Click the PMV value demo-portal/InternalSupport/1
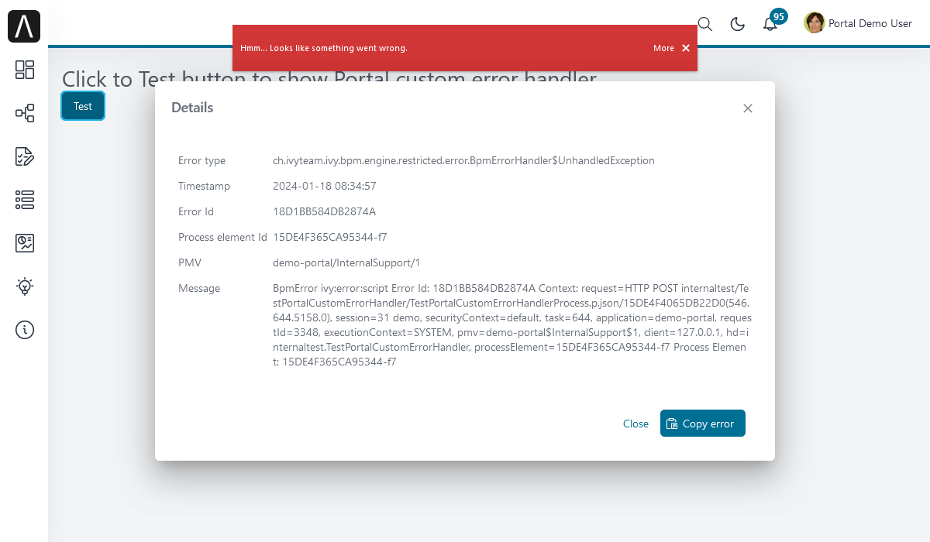Image resolution: width=930 pixels, height=542 pixels. tap(348, 262)
